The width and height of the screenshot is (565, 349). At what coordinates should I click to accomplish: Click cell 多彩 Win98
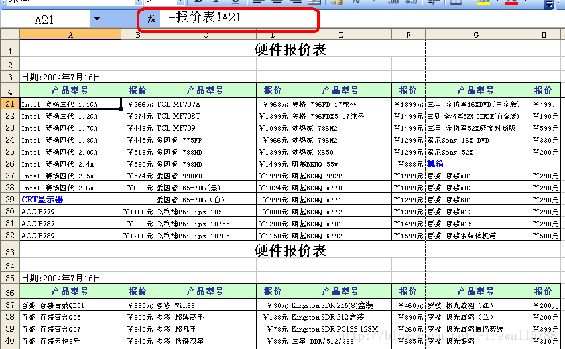point(206,305)
